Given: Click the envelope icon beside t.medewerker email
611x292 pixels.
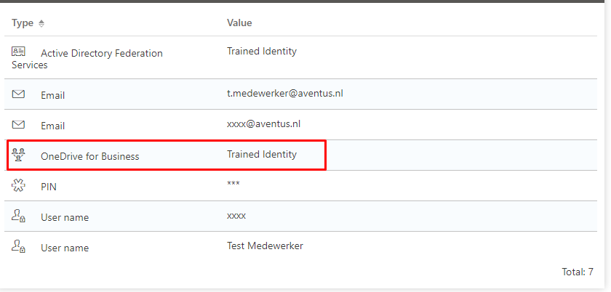Looking at the screenshot, I should tap(19, 94).
